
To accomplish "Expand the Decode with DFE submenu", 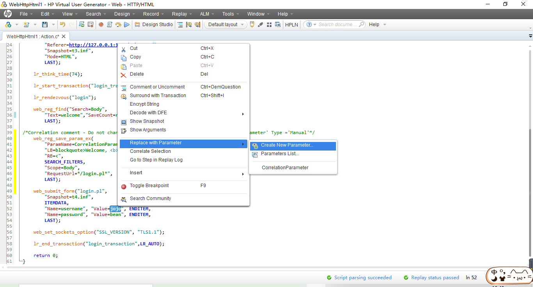I will pyautogui.click(x=183, y=113).
